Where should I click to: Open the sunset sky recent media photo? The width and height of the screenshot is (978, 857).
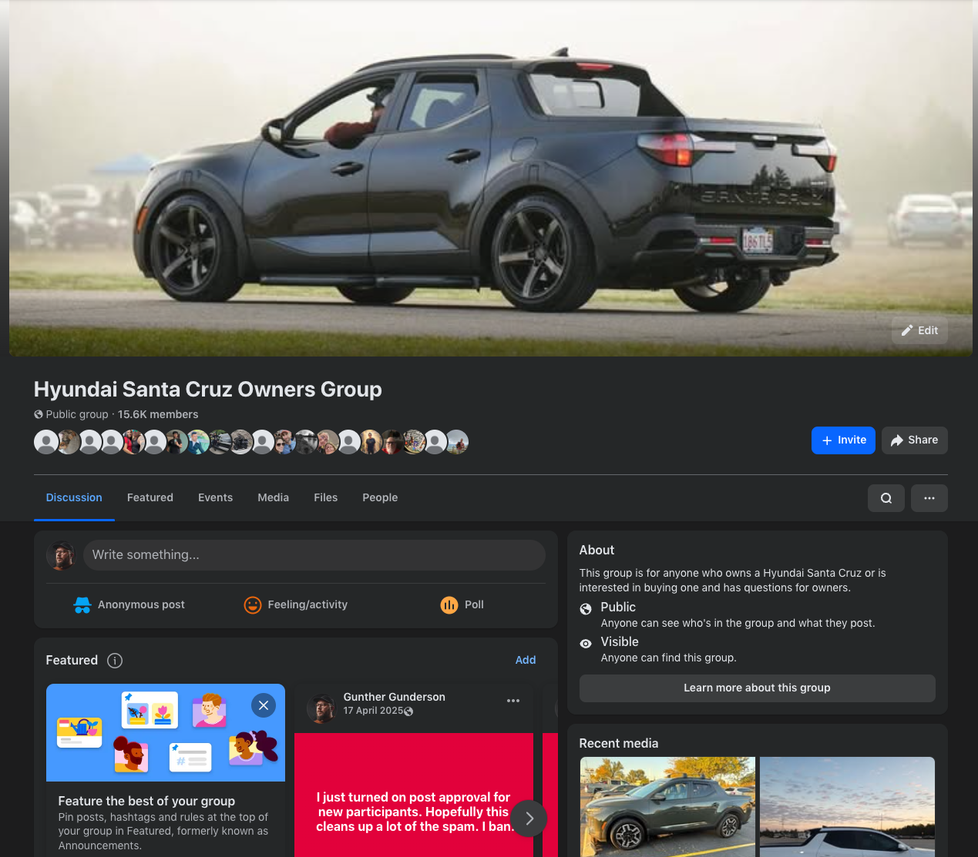click(x=847, y=807)
